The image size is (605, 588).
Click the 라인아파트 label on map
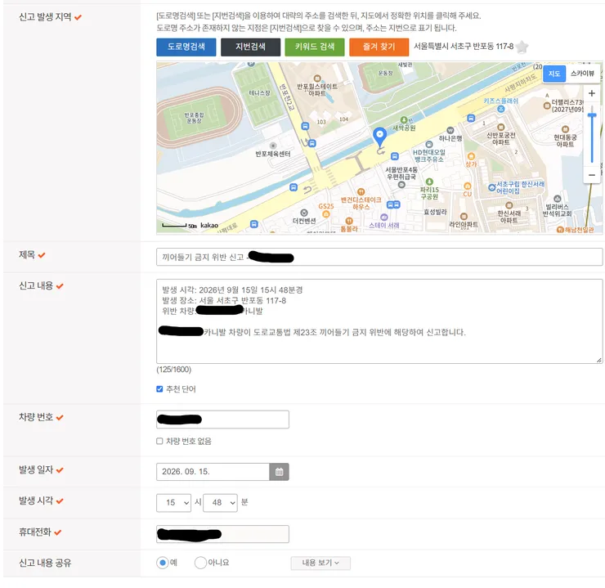(464, 225)
